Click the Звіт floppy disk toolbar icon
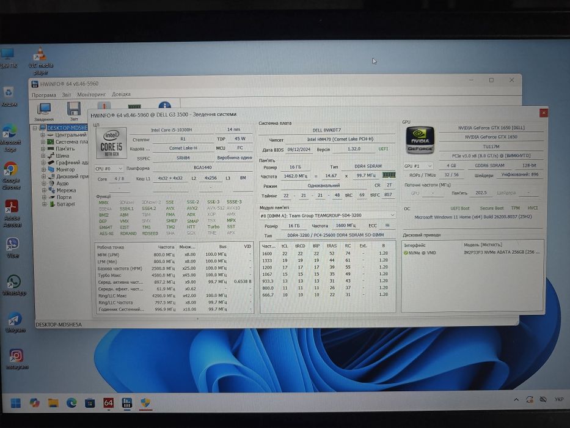Screen dimensions: 570x428 [x=74, y=112]
